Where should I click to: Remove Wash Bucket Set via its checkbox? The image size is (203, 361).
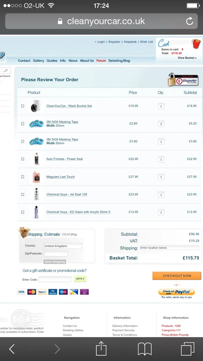tap(23, 106)
